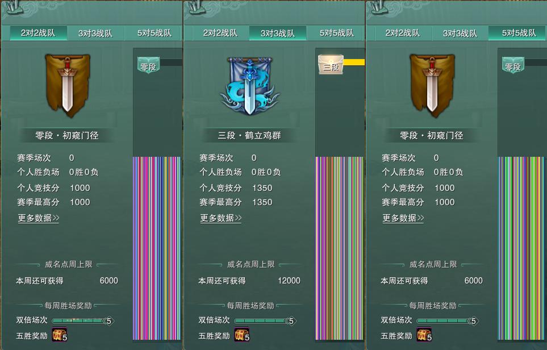Click the 双倍场次 progress bar in left panel
The width and height of the screenshot is (547, 350).
click(x=83, y=320)
